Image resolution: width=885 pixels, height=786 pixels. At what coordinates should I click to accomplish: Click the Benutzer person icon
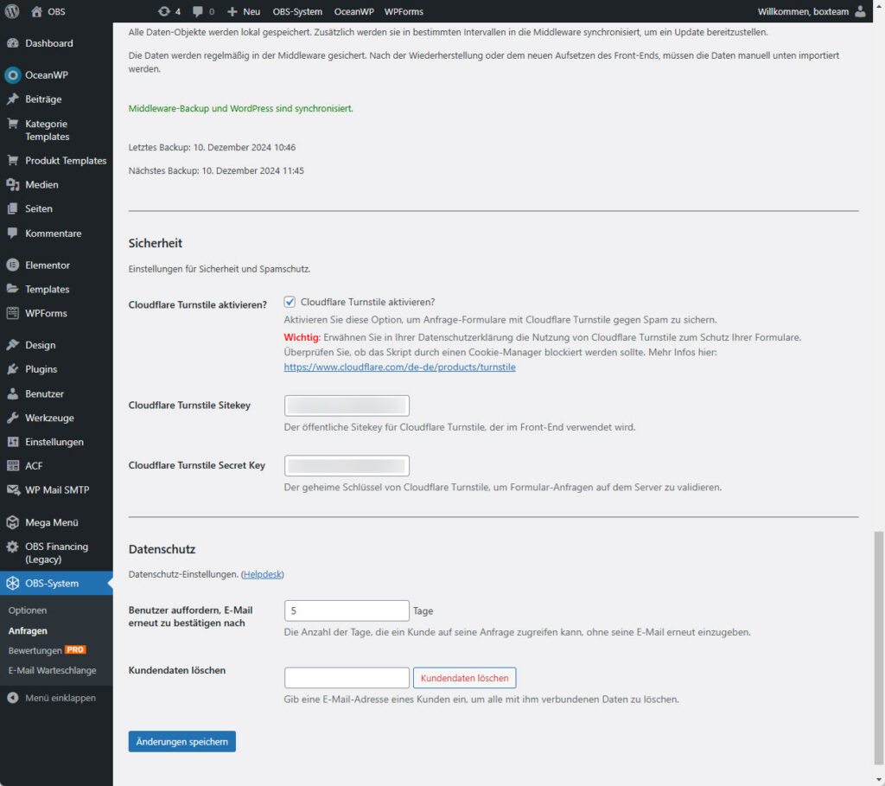[12, 393]
